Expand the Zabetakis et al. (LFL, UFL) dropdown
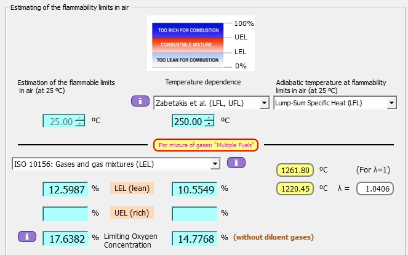The image size is (408, 255). coord(265,102)
